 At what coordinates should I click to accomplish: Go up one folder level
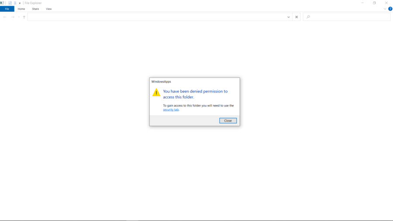click(x=24, y=17)
